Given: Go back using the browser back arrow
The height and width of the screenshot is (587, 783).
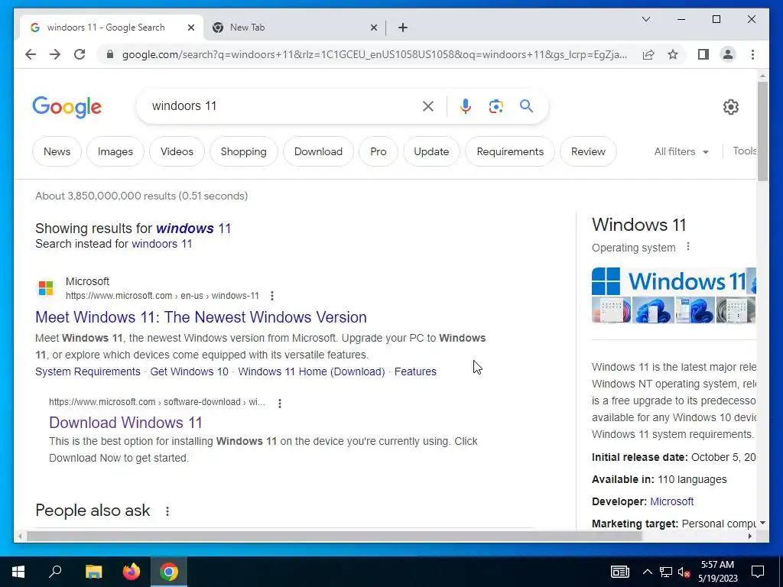Looking at the screenshot, I should tap(31, 54).
